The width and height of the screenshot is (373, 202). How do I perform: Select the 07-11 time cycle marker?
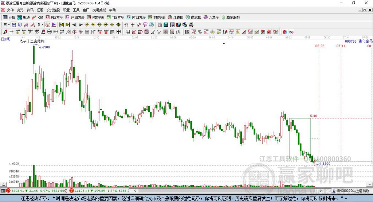pyautogui.click(x=341, y=46)
